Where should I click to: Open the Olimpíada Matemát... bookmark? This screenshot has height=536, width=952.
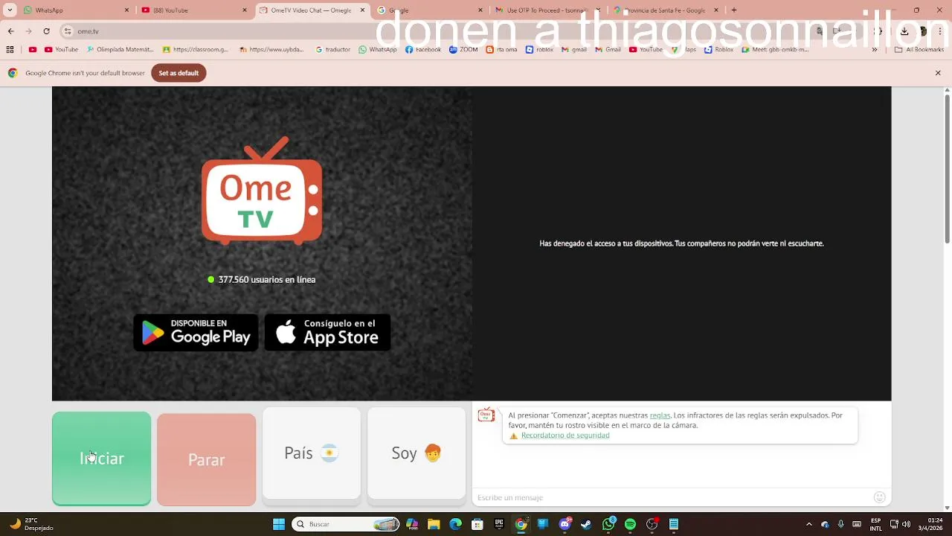point(120,50)
